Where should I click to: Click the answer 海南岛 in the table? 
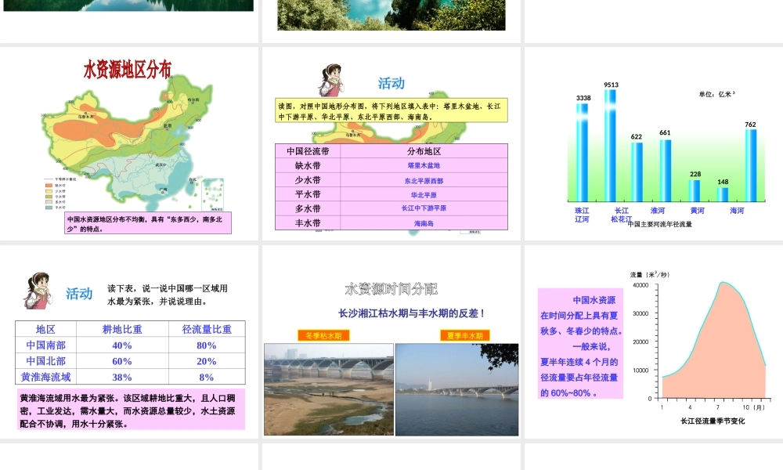(424, 223)
